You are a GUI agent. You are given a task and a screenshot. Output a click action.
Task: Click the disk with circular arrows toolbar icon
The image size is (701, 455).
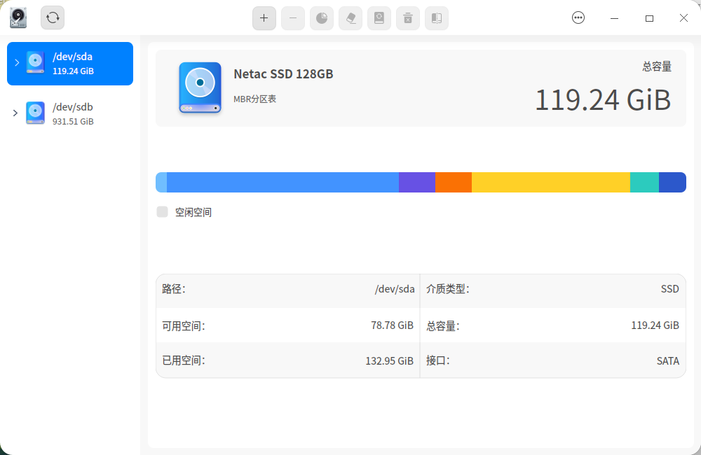pos(379,18)
